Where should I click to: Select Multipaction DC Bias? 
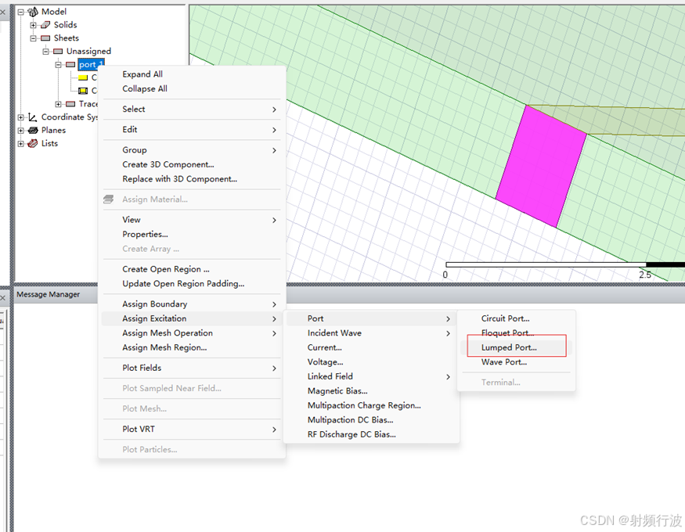[371, 420]
